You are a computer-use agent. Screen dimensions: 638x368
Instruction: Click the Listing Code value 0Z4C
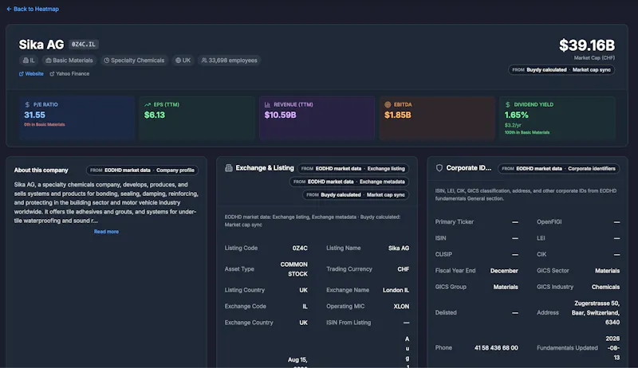(300, 249)
